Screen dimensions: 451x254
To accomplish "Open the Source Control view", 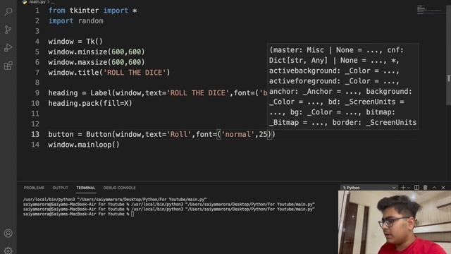I will coord(8,30).
